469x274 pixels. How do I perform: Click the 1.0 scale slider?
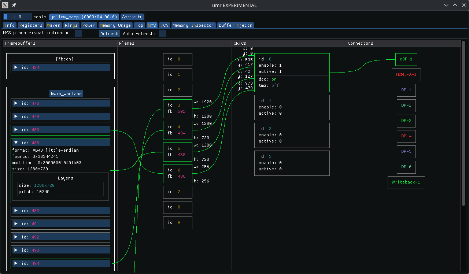click(x=17, y=17)
